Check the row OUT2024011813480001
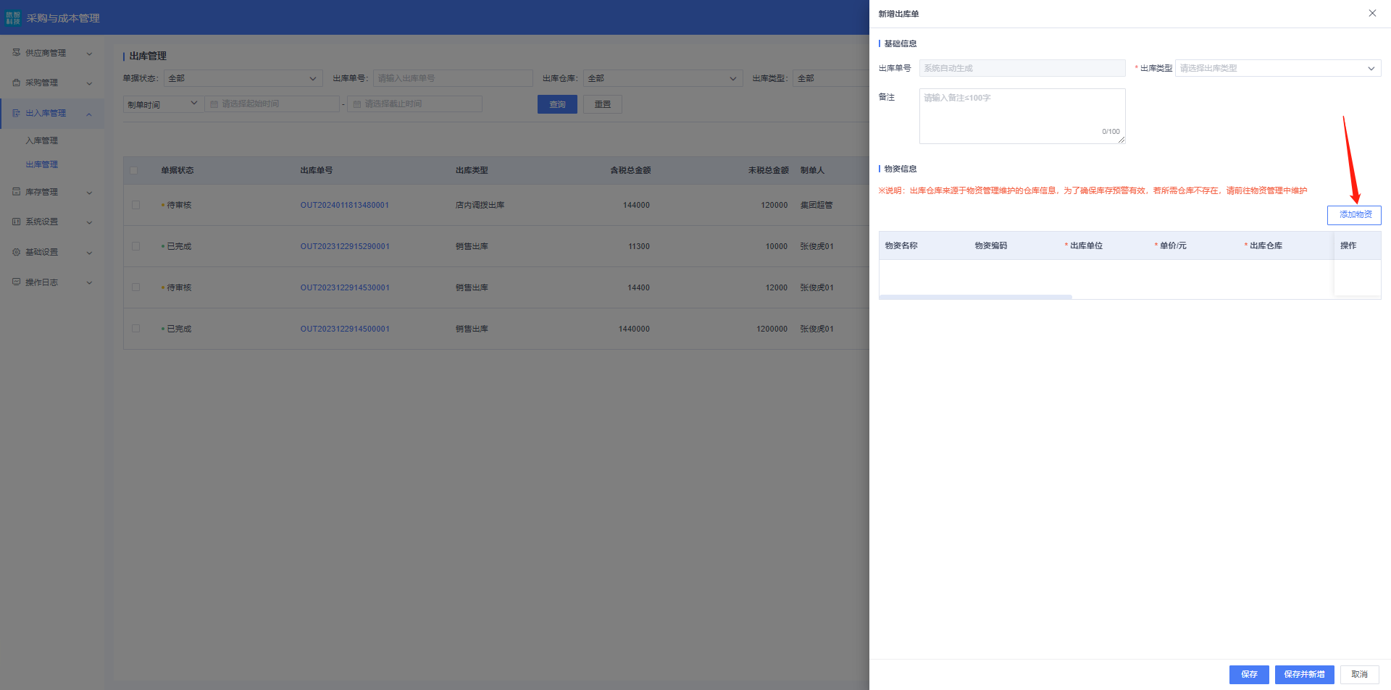Screen dimensions: 1391x690 click(135, 205)
